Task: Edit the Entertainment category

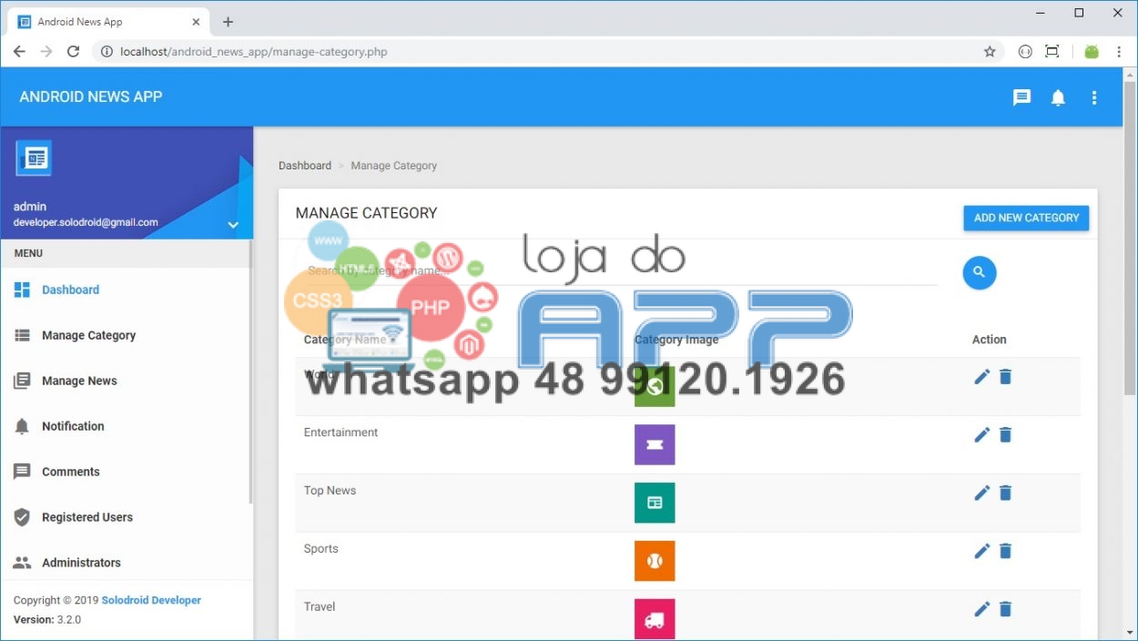Action: [981, 434]
